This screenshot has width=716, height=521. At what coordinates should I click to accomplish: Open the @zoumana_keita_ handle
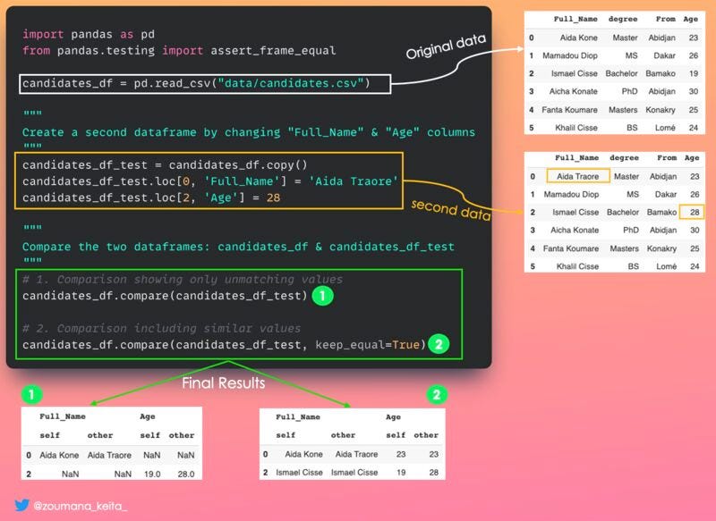(81, 506)
